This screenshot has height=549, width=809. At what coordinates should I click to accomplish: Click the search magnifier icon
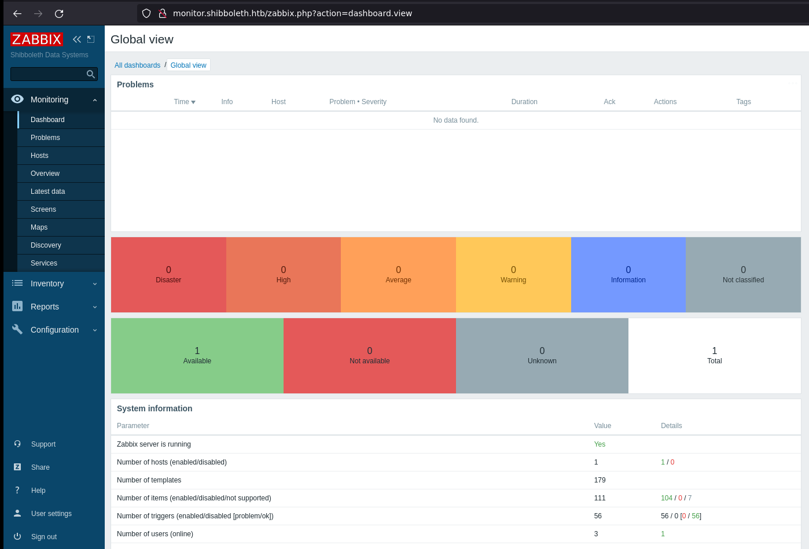click(x=90, y=74)
